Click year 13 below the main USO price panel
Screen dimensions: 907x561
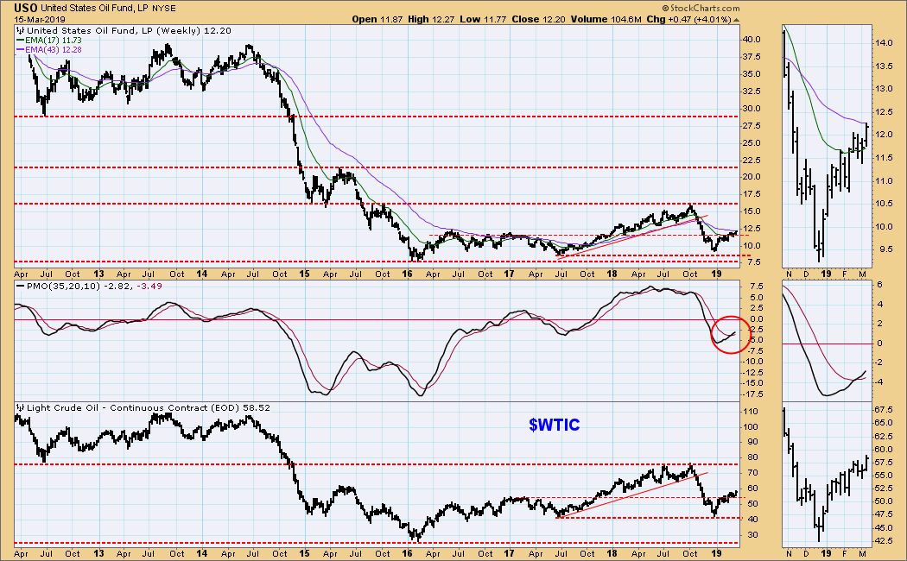point(98,274)
